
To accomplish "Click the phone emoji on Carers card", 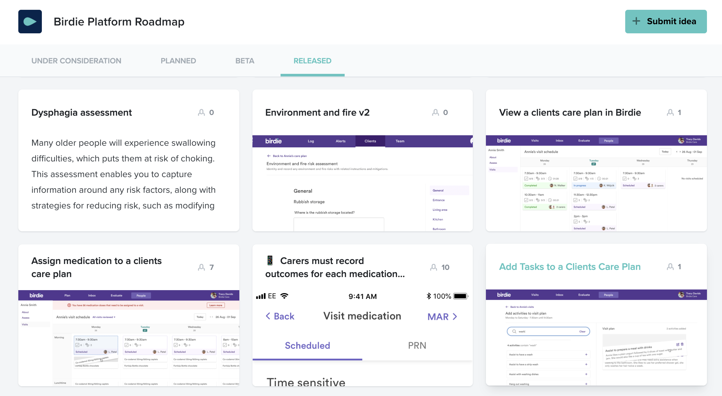I will [270, 260].
